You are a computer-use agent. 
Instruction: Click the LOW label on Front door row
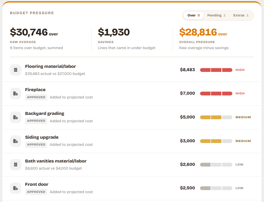[x=239, y=188]
